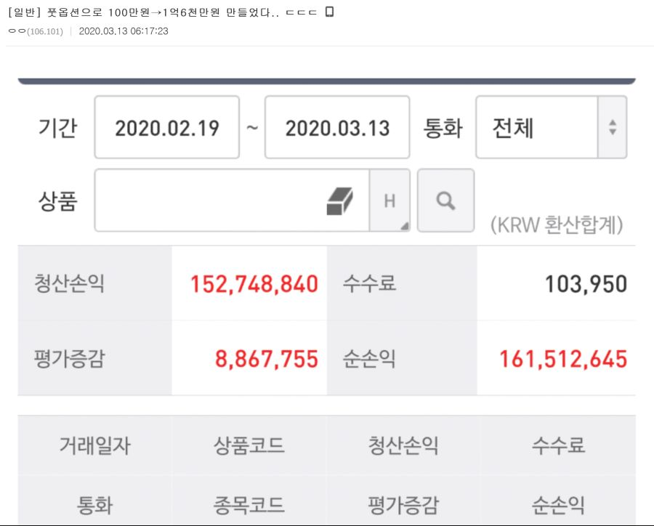Click the 거래일자 column header
Screen dimensions: 654x526
tap(94, 445)
